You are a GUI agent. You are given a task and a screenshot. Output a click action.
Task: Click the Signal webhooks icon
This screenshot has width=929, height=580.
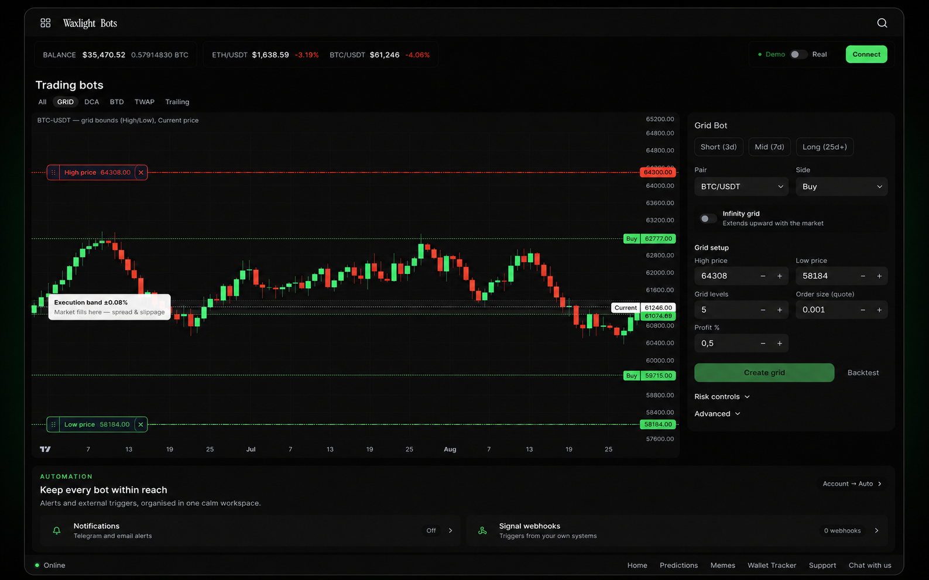[x=482, y=530]
